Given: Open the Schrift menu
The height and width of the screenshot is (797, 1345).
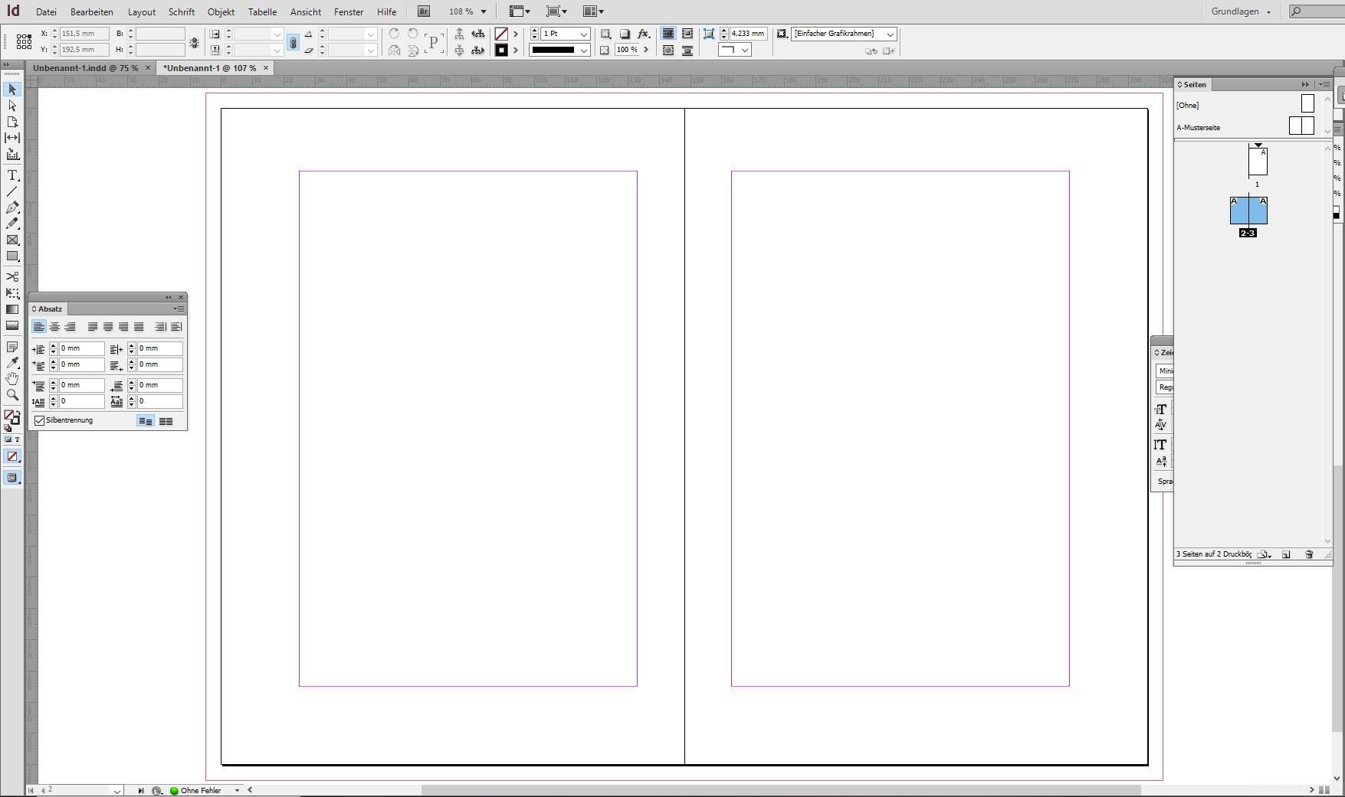Looking at the screenshot, I should pyautogui.click(x=181, y=12).
